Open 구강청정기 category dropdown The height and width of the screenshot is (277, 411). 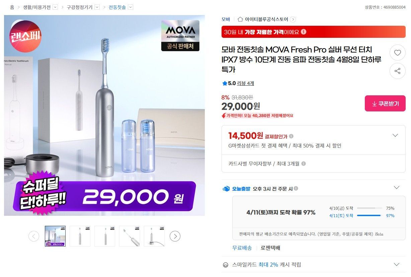pyautogui.click(x=97, y=7)
